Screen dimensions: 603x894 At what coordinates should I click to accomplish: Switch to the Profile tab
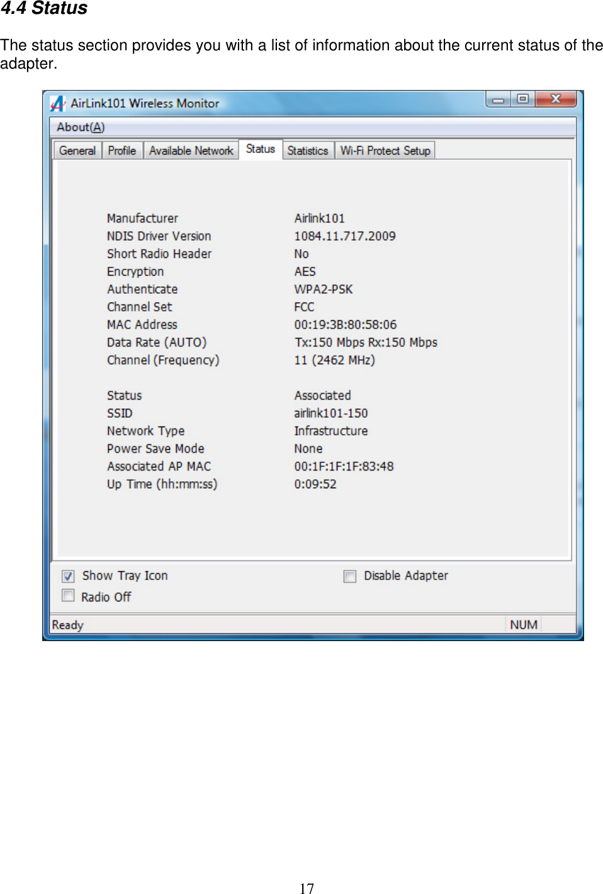tap(122, 150)
